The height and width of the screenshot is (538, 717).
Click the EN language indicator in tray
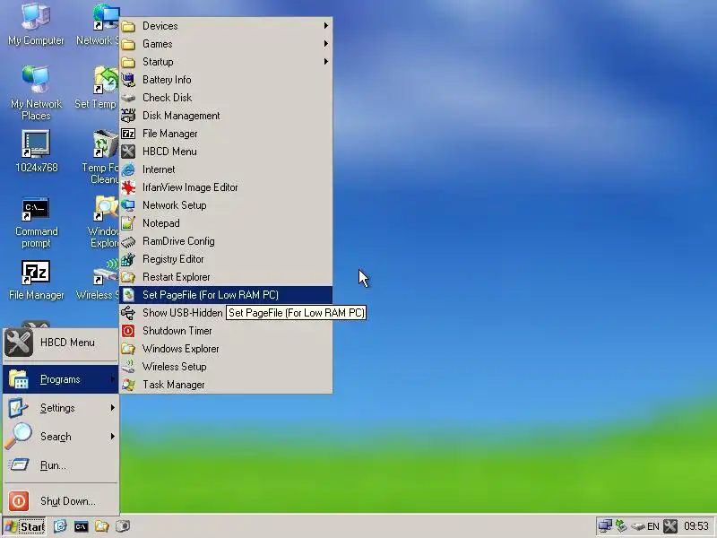coord(653,526)
